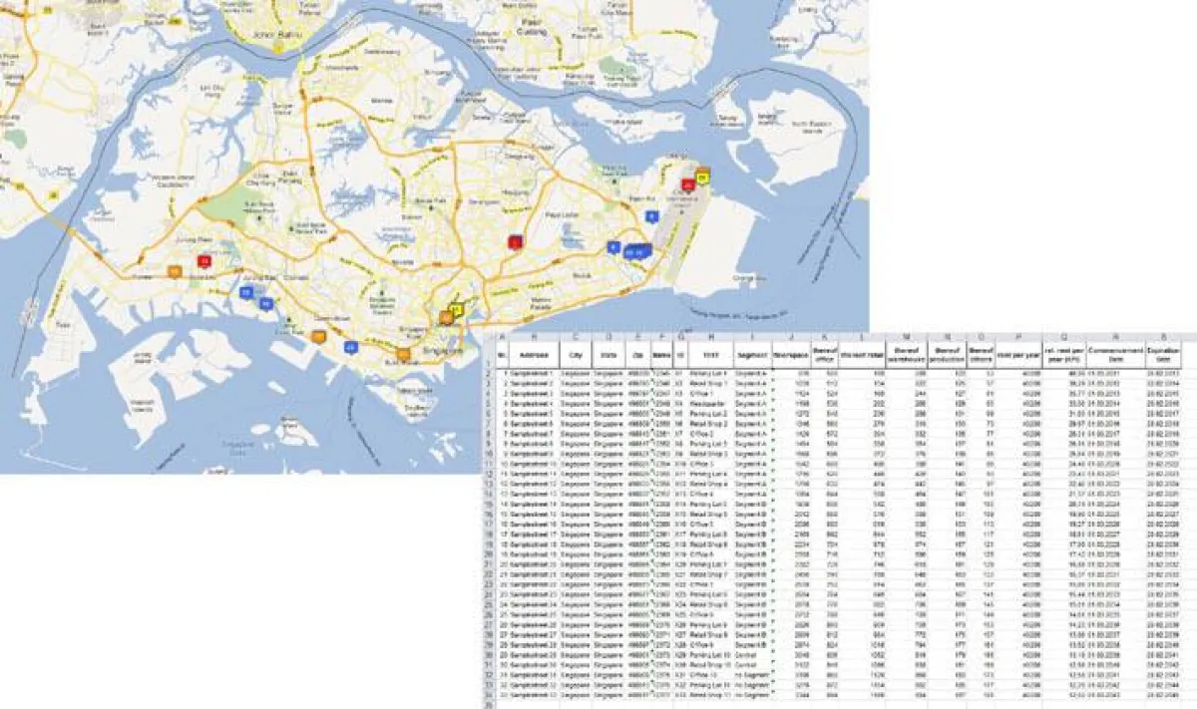Click the blue marker on the southern coast
Viewport: 1197px width, 709px height.
click(x=350, y=347)
